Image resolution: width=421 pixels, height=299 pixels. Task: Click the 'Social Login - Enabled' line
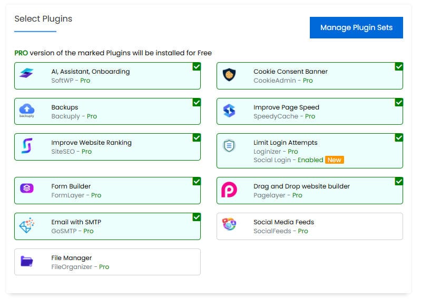[288, 160]
